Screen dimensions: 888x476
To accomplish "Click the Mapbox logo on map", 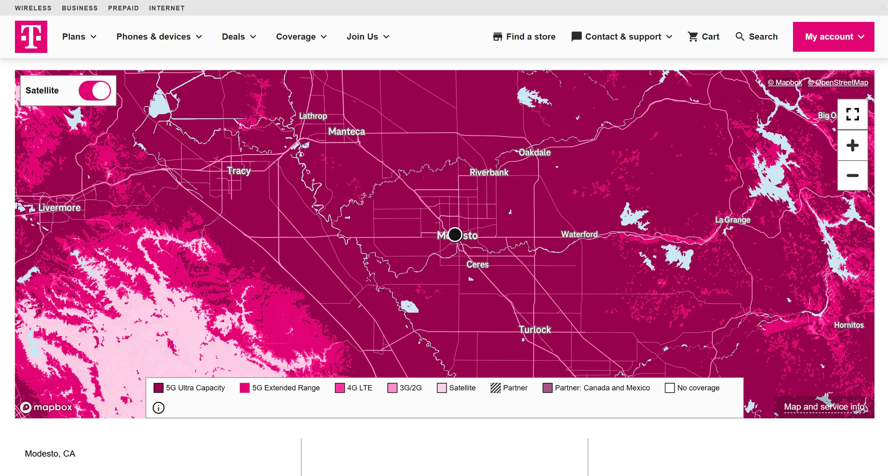I will click(x=46, y=407).
